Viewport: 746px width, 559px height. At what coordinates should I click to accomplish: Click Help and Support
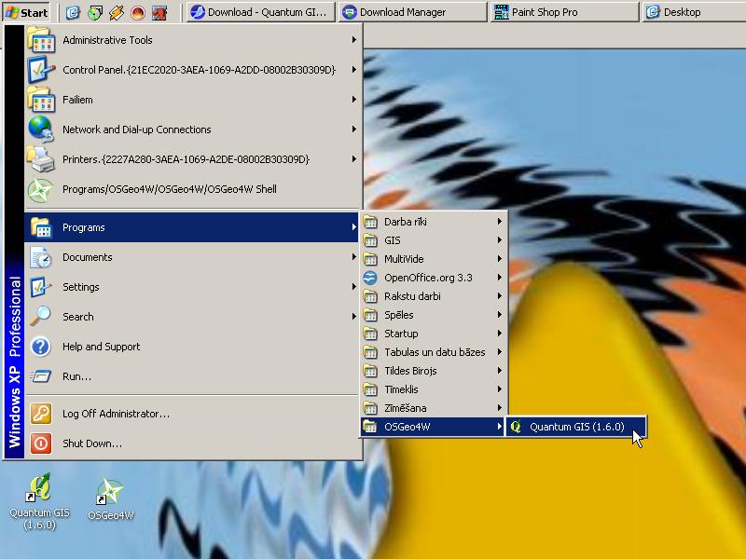click(x=192, y=347)
